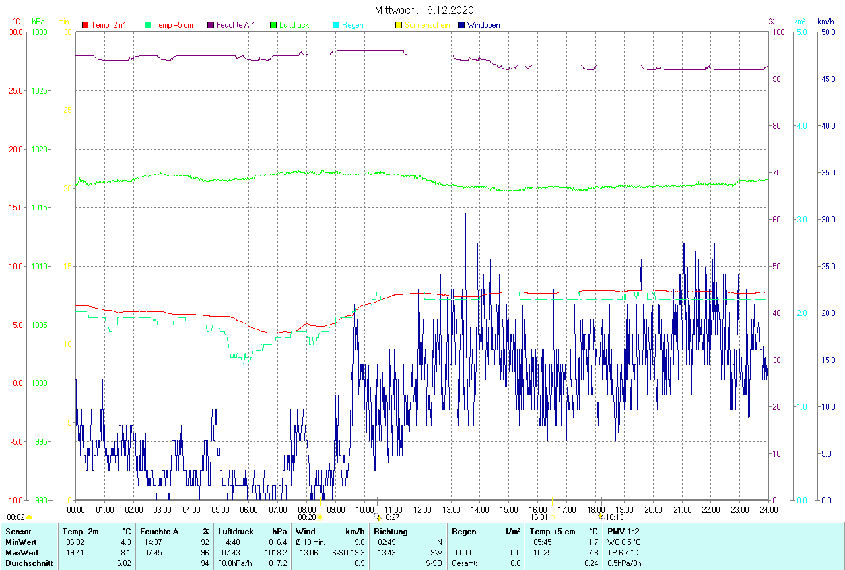The width and height of the screenshot is (845, 570).
Task: Click the Wind table column header
Action: pyautogui.click(x=306, y=532)
